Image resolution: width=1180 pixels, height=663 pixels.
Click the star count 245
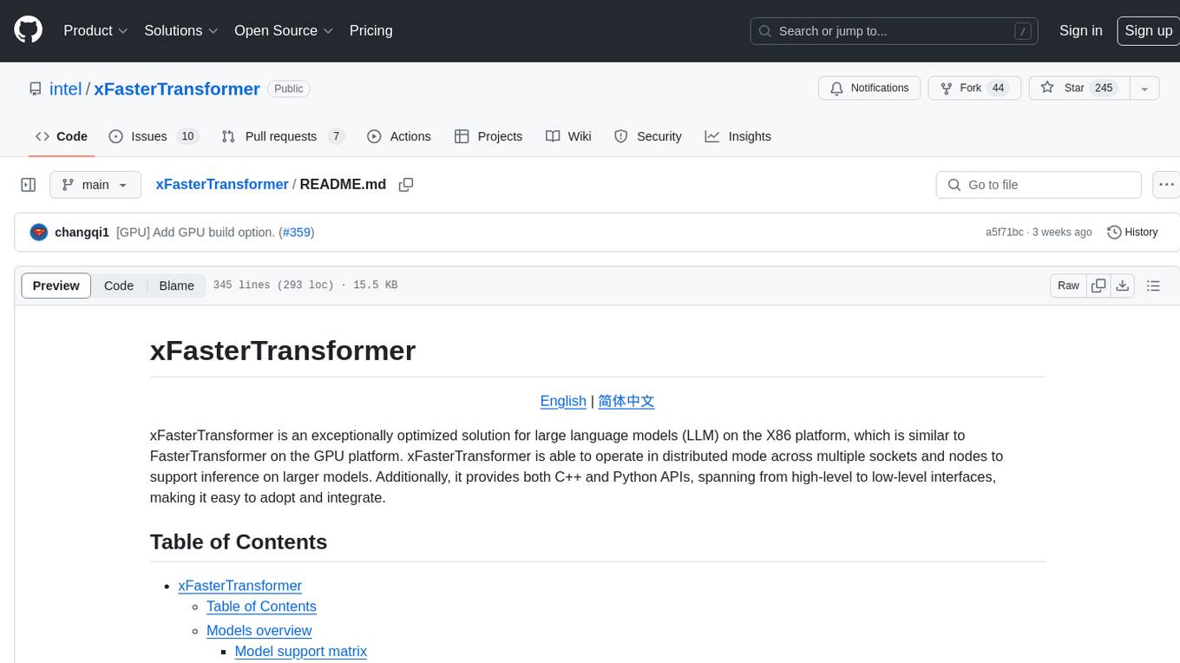click(x=1104, y=89)
